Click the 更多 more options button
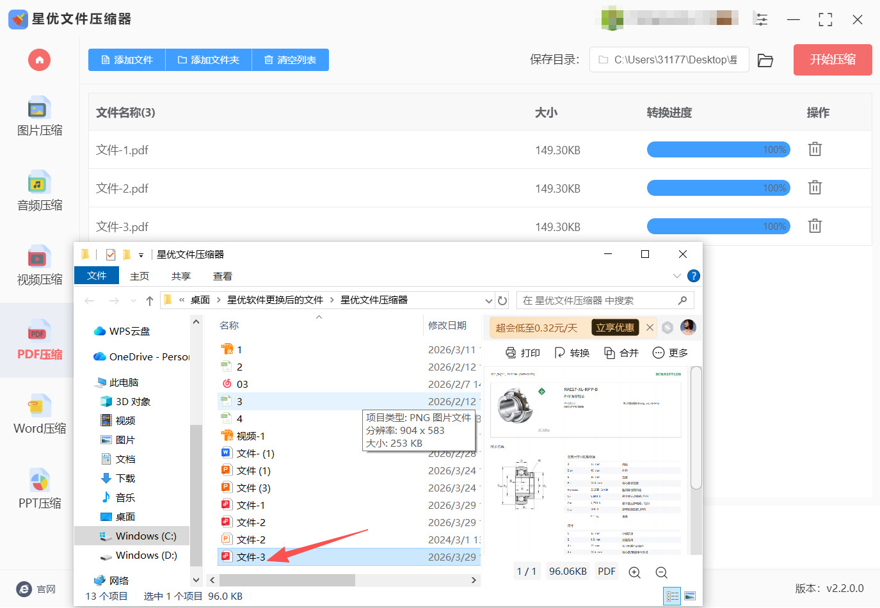This screenshot has height=608, width=880. coord(670,353)
